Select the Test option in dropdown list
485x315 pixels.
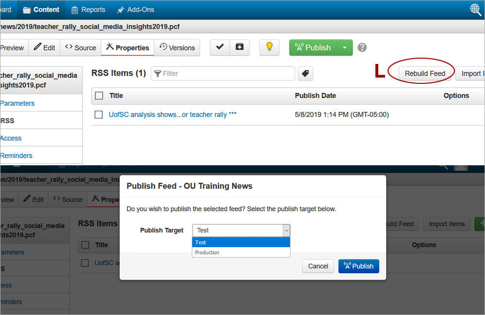241,242
